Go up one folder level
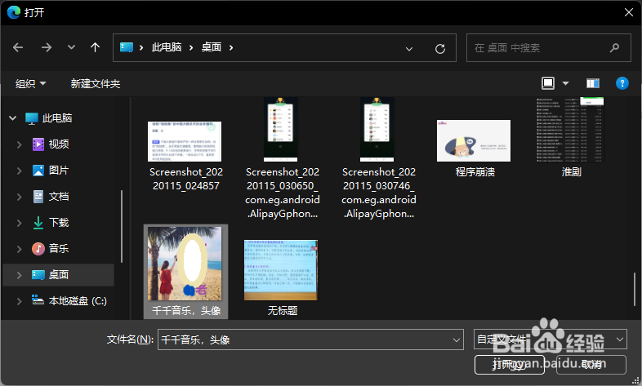642x386 pixels. coord(95,47)
